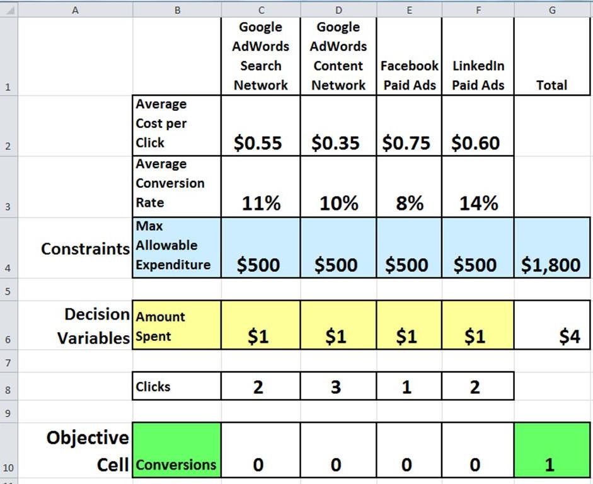
Task: Select the green Conversions label cell
Action: (177, 451)
